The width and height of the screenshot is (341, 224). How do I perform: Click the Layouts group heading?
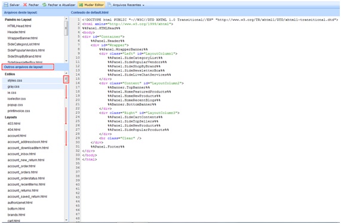(11, 117)
